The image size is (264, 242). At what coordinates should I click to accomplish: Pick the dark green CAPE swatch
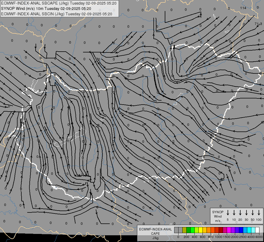point(188,230)
